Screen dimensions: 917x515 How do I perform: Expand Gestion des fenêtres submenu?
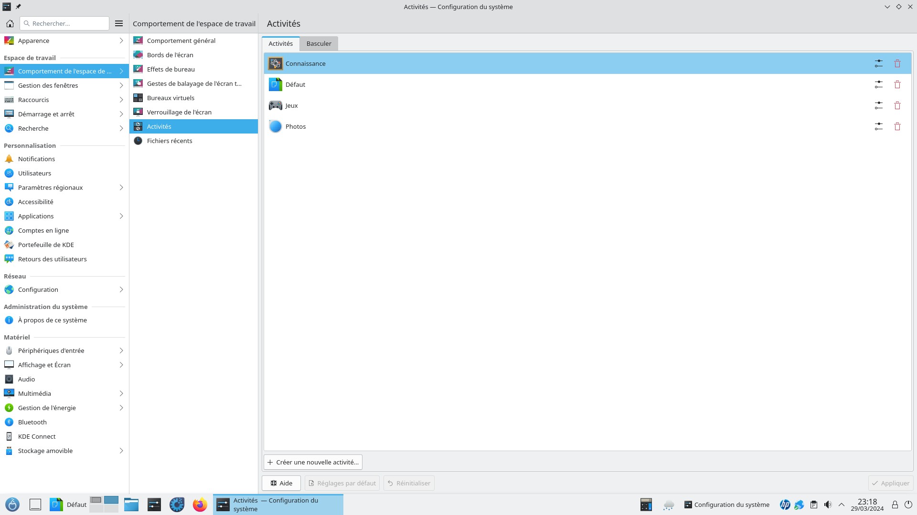click(121, 85)
